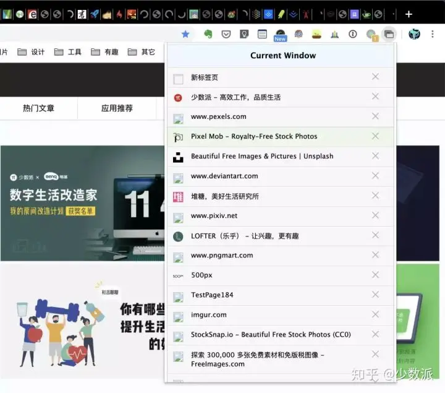Screen dimensions: 445x393
Task: Click the lightbulb extension icon
Action: click(244, 35)
